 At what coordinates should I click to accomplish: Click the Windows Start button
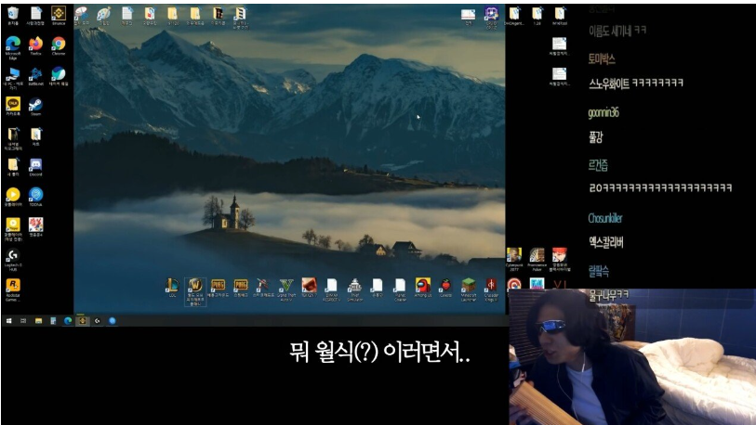click(x=8, y=320)
